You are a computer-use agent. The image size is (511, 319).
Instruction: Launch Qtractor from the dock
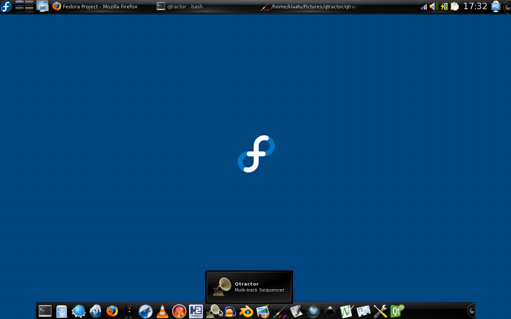[x=213, y=311]
